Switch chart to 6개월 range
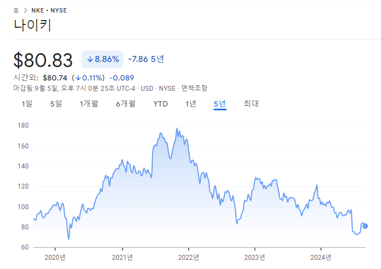Image resolution: width=381 pixels, height=269 pixels. tap(126, 104)
